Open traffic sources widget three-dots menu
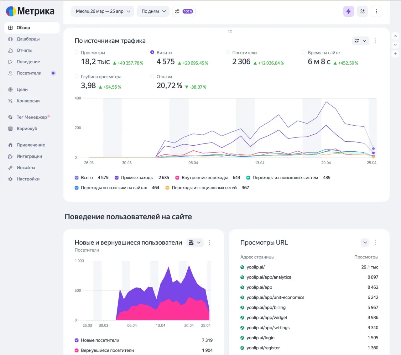 (x=375, y=41)
